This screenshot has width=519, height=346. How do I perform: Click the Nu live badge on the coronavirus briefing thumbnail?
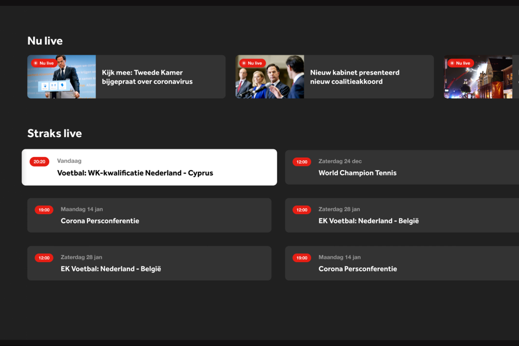[x=44, y=63]
